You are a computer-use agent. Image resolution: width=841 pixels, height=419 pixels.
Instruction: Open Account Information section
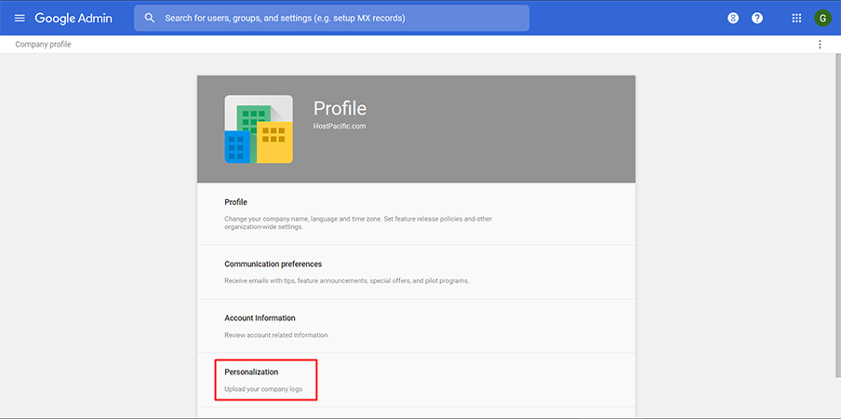coord(416,326)
